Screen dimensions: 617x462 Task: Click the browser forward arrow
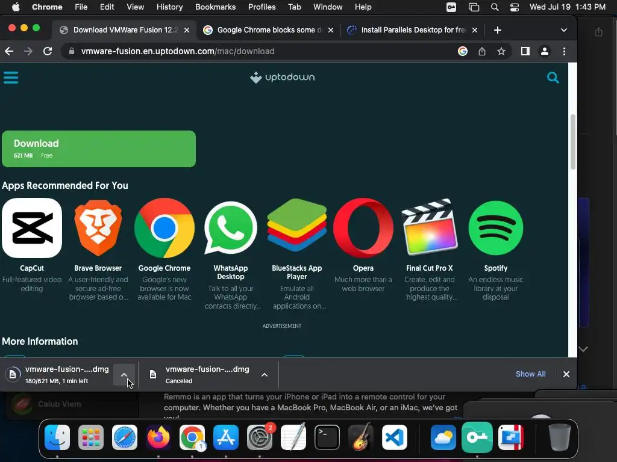click(x=28, y=51)
